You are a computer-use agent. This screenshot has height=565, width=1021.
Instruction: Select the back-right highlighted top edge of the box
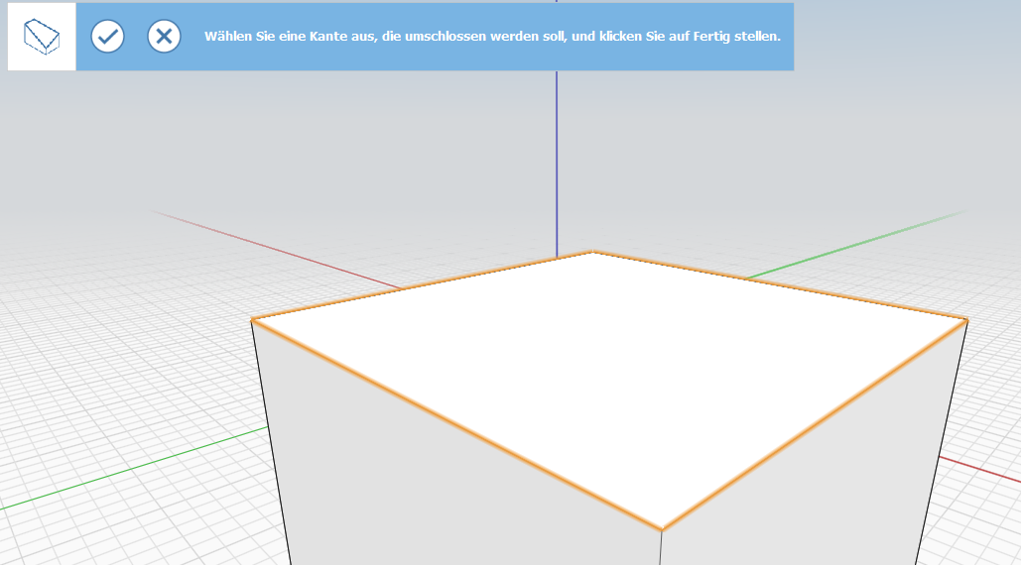779,284
